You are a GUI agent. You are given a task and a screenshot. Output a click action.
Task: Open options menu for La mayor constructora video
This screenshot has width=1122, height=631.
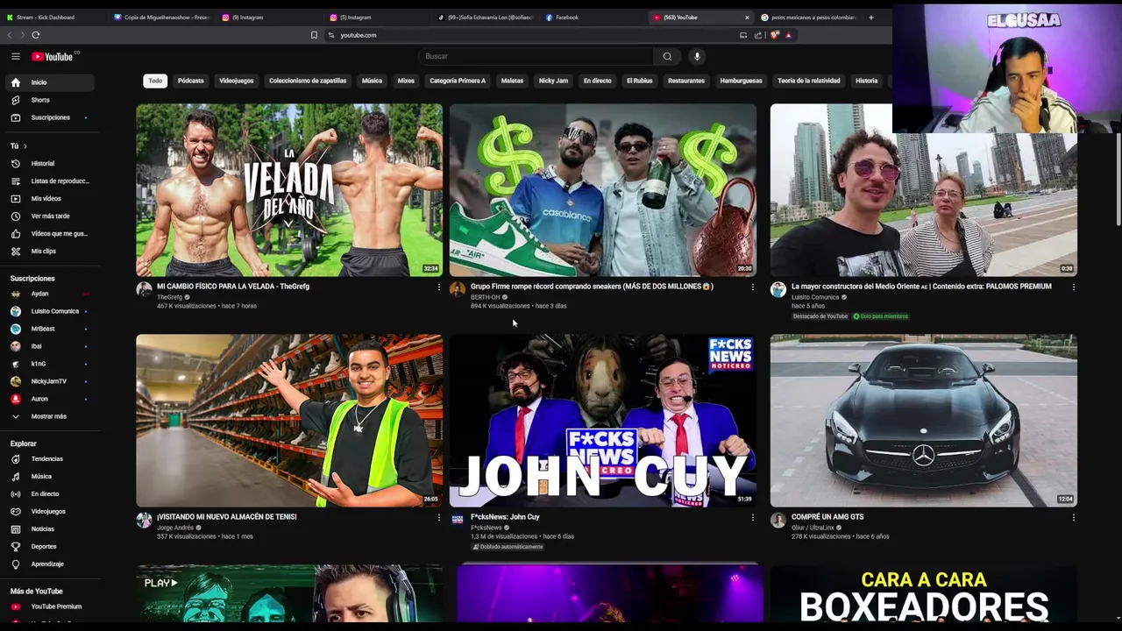pyautogui.click(x=1073, y=287)
